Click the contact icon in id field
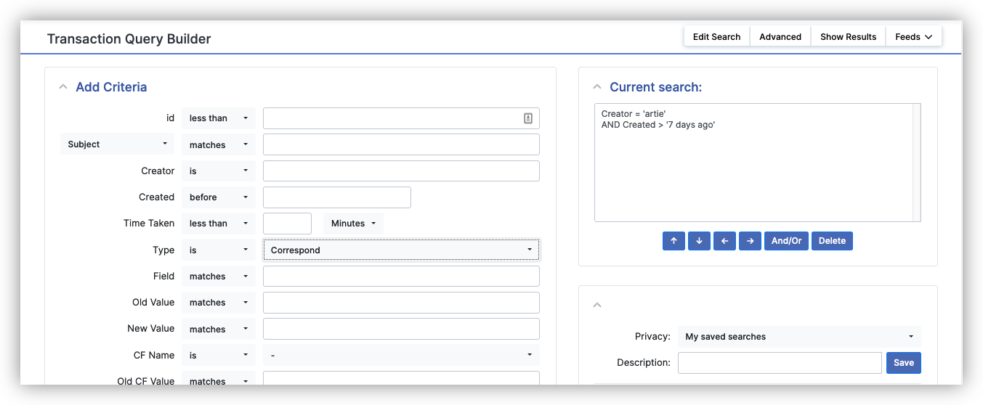Screen dimensions: 983x405 (x=528, y=118)
